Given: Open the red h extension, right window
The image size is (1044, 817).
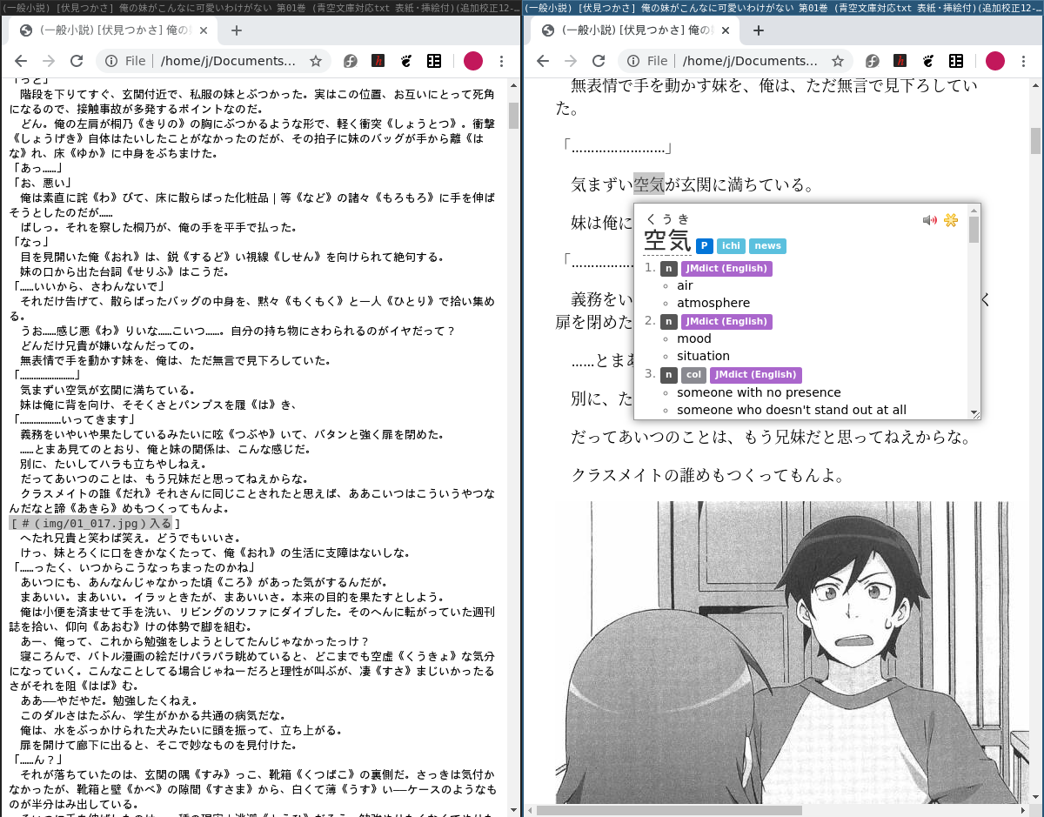Looking at the screenshot, I should click(900, 61).
